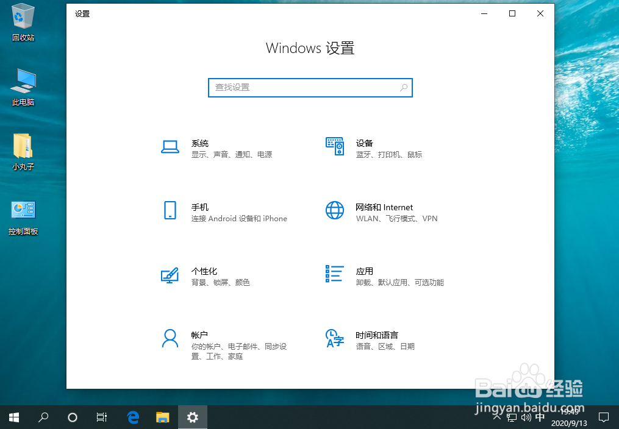619x429 pixels.
Task: Open the 网络和 Internet title
Action: [x=384, y=207]
